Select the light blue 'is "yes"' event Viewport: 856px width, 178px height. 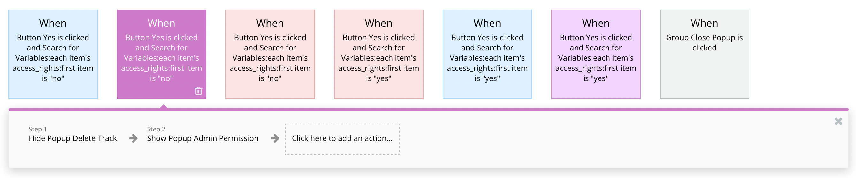coord(487,57)
